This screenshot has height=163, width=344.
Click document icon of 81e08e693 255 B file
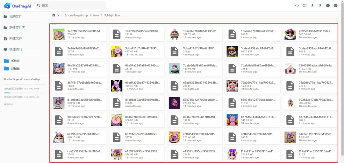[x=117, y=103]
